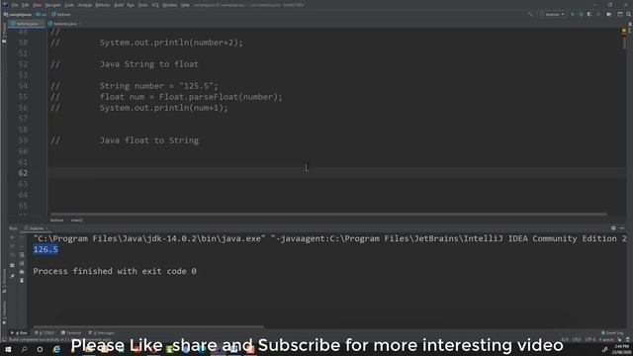
Task: Open the Run menu in menu bar
Action: [131, 5]
